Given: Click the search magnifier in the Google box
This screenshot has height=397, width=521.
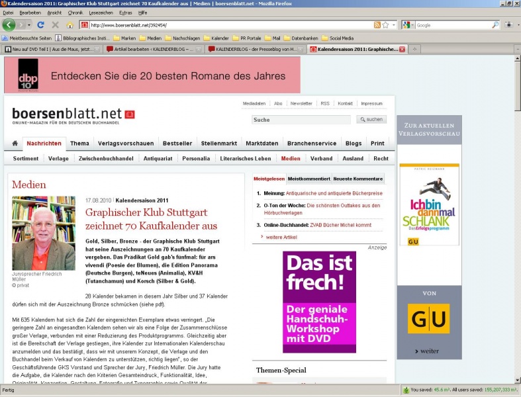Looking at the screenshot, I should (495, 25).
